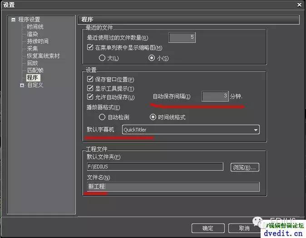Screen dimensions: 306x238
Task: Select 时间线格式 player format
Action: [x=153, y=117]
